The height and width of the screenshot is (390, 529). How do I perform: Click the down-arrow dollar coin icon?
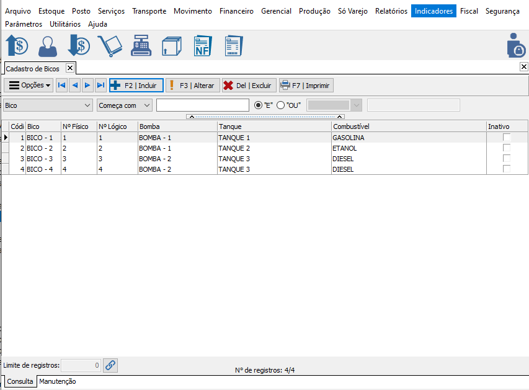(79, 47)
